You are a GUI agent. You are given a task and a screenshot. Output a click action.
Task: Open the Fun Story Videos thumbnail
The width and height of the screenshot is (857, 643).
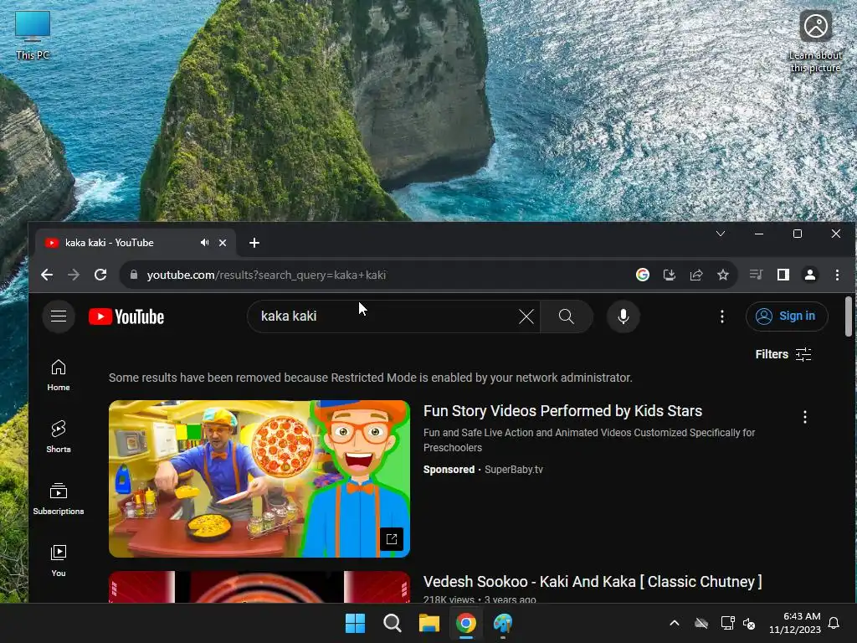coord(259,479)
